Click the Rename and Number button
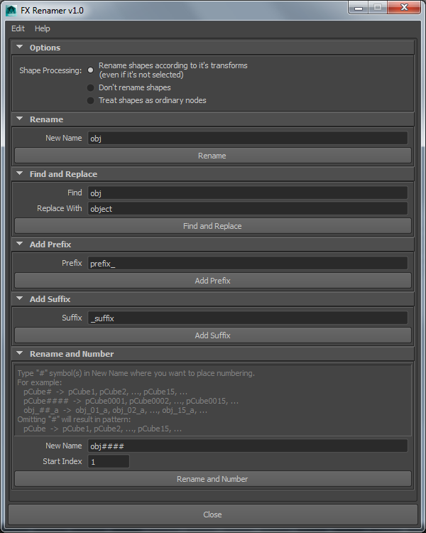 (x=212, y=479)
